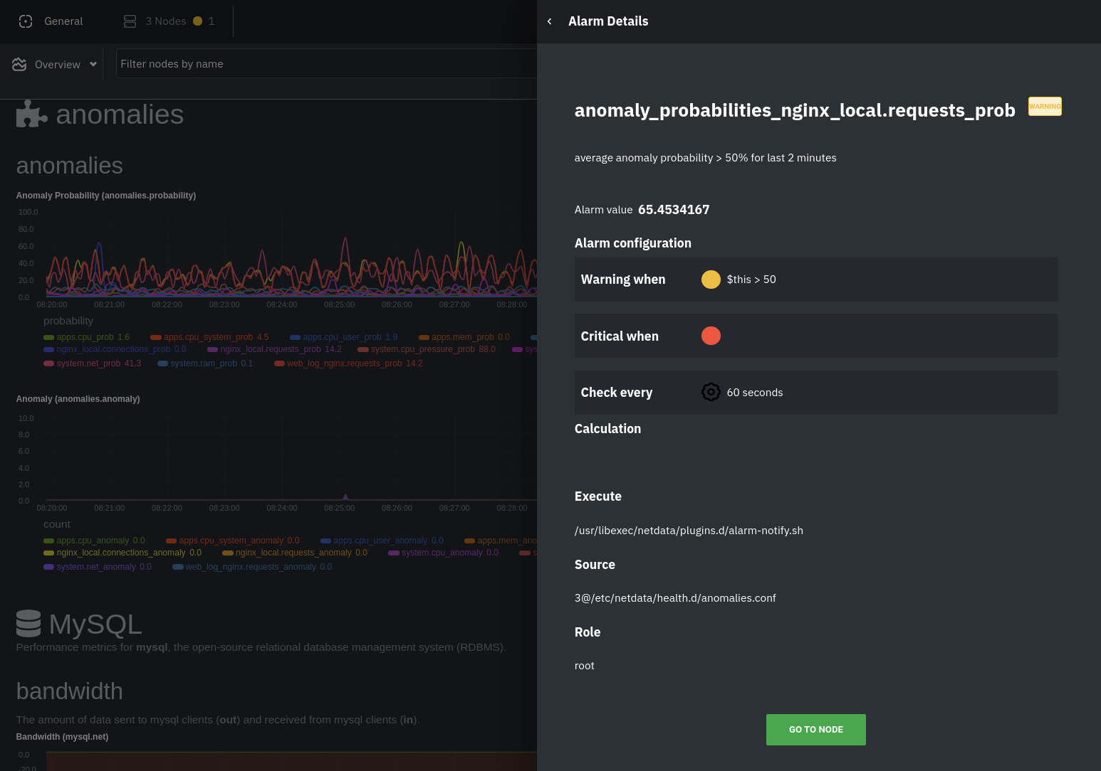Image resolution: width=1101 pixels, height=771 pixels.
Task: Expand the Overview dropdown arrow
Action: [x=93, y=64]
